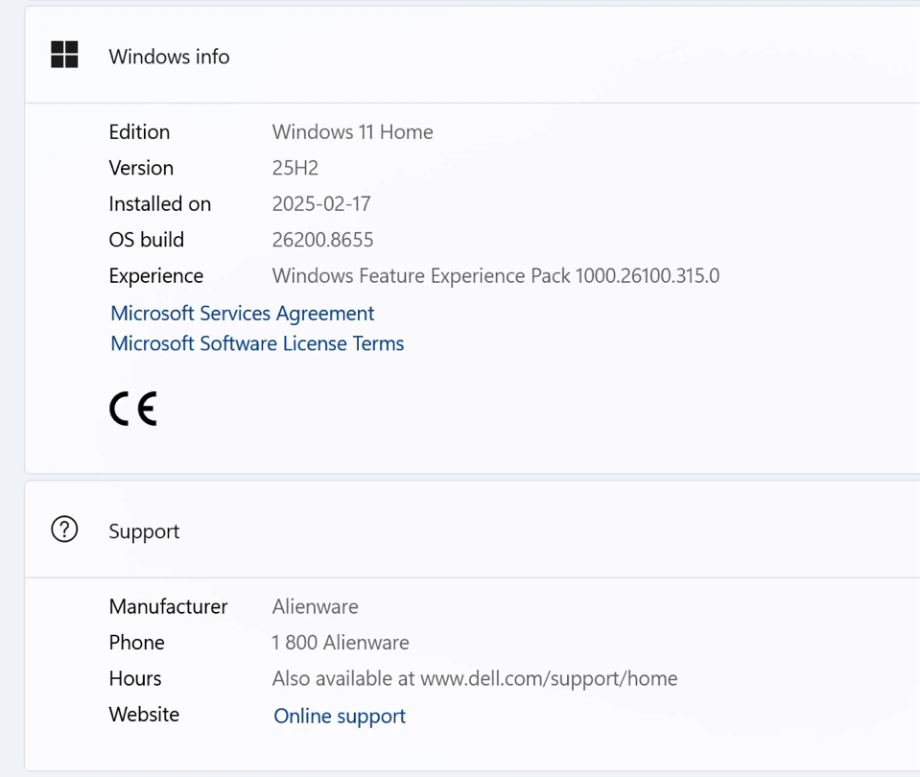This screenshot has height=777, width=920.
Task: Click the Website label
Action: pos(144,715)
